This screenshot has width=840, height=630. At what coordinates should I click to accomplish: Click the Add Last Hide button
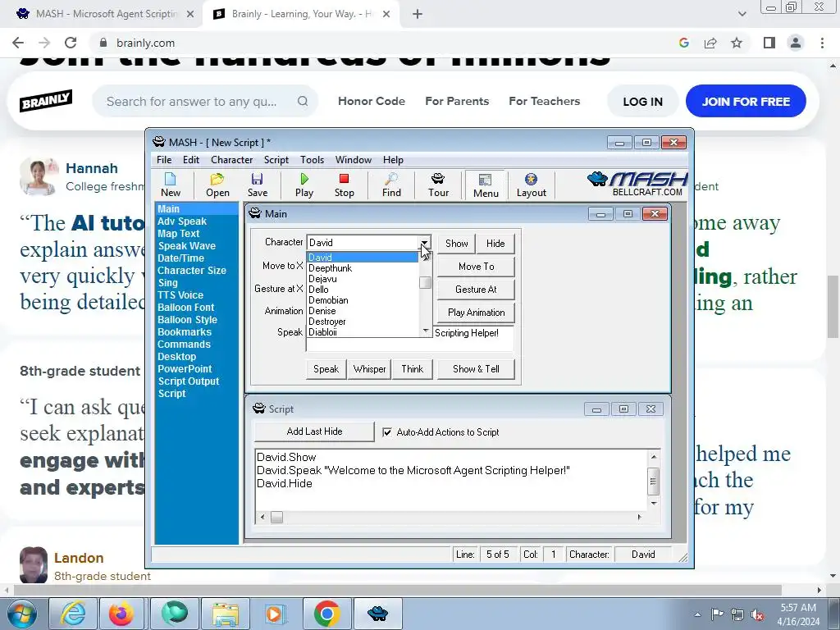(x=314, y=431)
